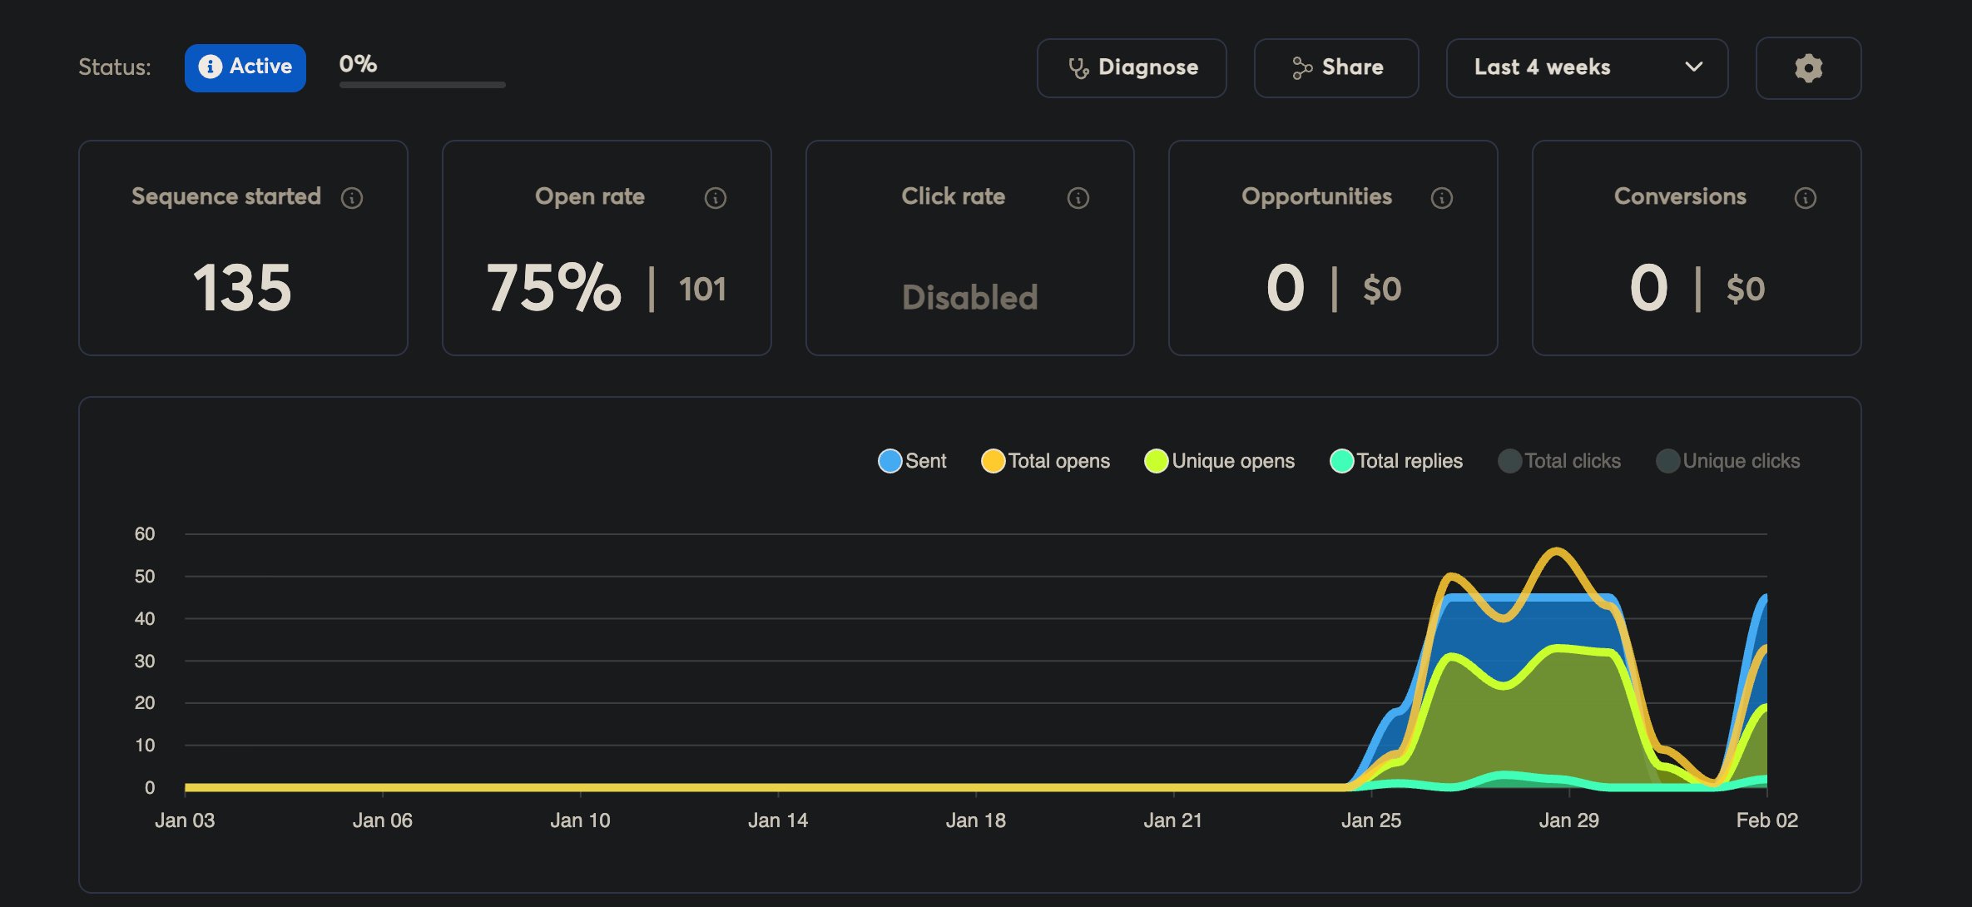This screenshot has height=907, width=1972.
Task: Click the 0% progress bar
Action: pos(422,84)
